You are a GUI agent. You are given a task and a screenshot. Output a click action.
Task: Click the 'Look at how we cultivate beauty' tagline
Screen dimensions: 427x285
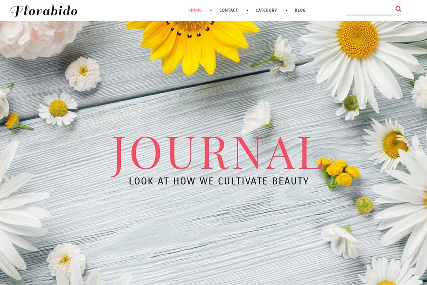(x=219, y=181)
